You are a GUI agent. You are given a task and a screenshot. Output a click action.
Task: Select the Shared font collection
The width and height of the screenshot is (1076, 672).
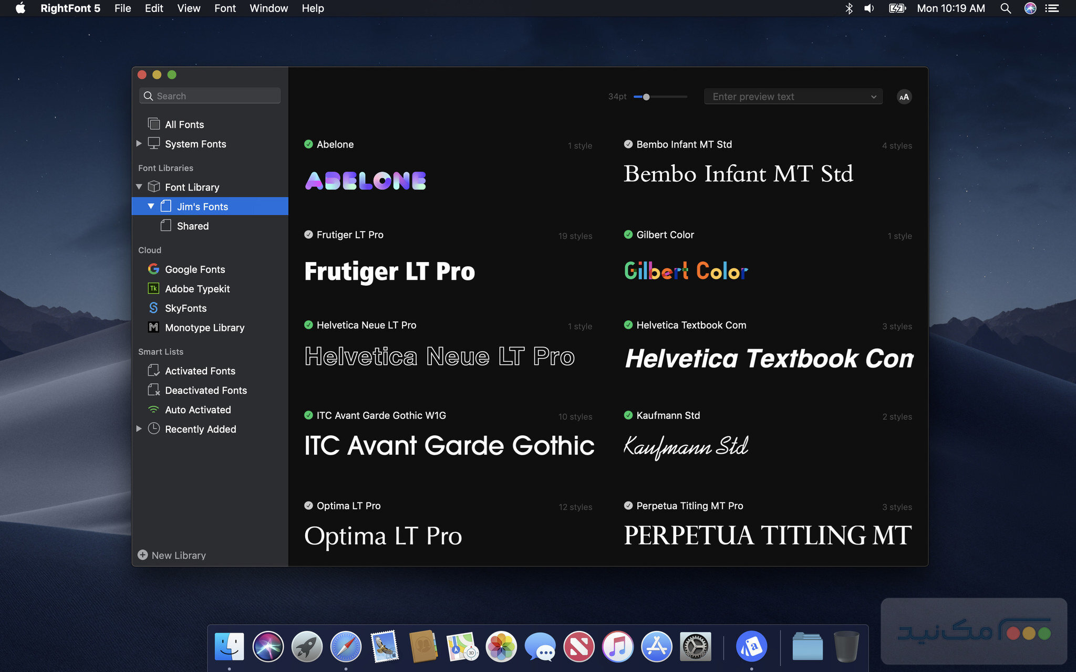coord(192,226)
